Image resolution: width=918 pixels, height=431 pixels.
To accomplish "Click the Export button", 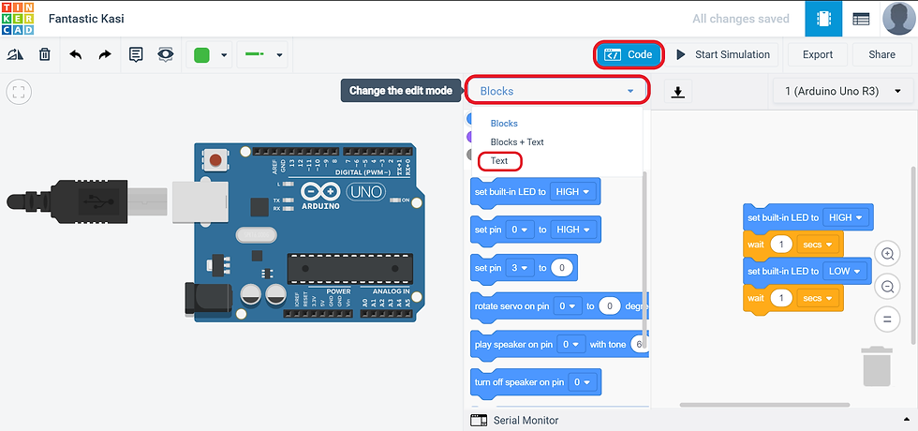I will 817,54.
